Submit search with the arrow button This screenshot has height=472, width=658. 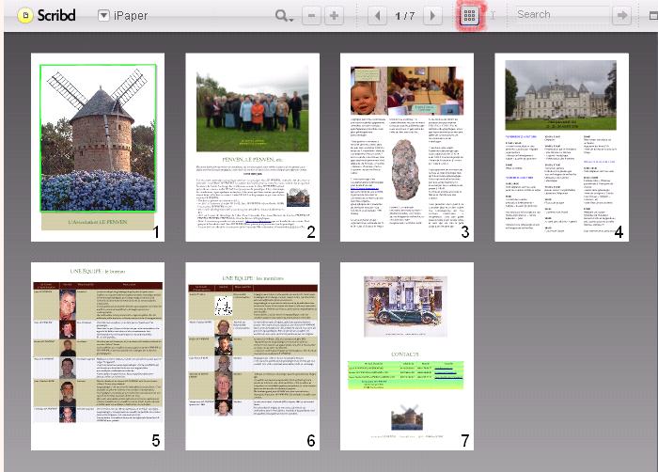tap(620, 15)
